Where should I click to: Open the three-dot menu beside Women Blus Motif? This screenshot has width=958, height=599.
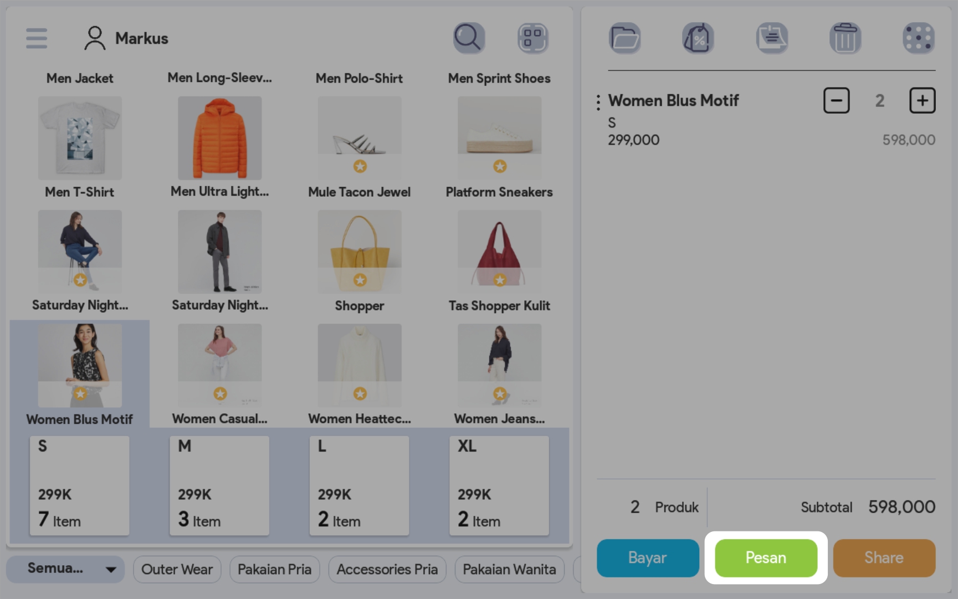coord(598,102)
